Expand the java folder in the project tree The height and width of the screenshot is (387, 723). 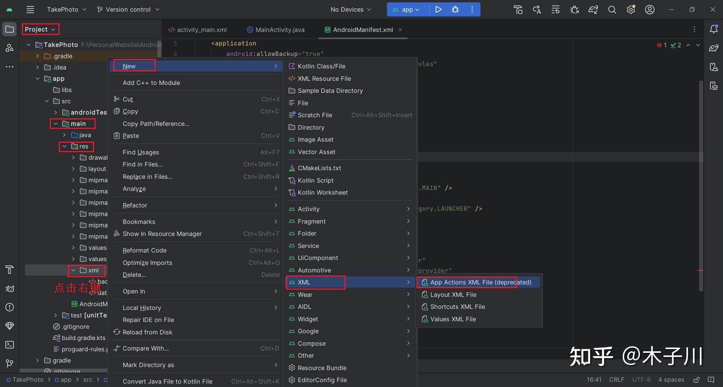coord(64,135)
